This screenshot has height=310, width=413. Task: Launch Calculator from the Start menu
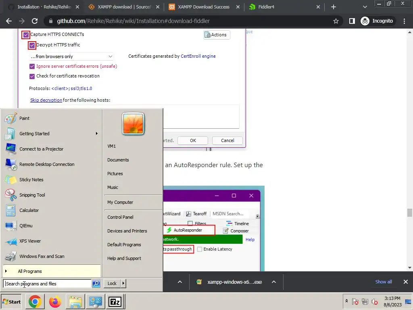pos(29,210)
